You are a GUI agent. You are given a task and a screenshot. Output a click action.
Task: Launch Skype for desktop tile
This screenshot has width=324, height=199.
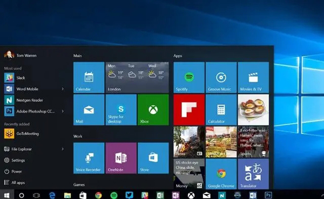pos(121,110)
